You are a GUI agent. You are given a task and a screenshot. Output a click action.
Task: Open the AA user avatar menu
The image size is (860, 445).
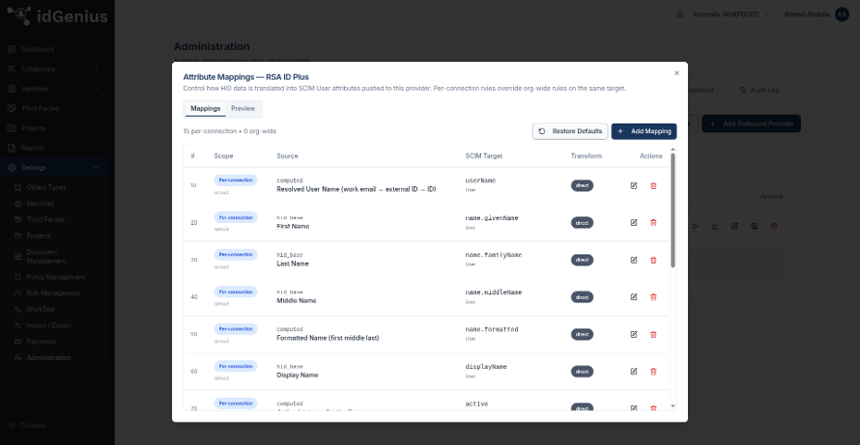point(842,14)
